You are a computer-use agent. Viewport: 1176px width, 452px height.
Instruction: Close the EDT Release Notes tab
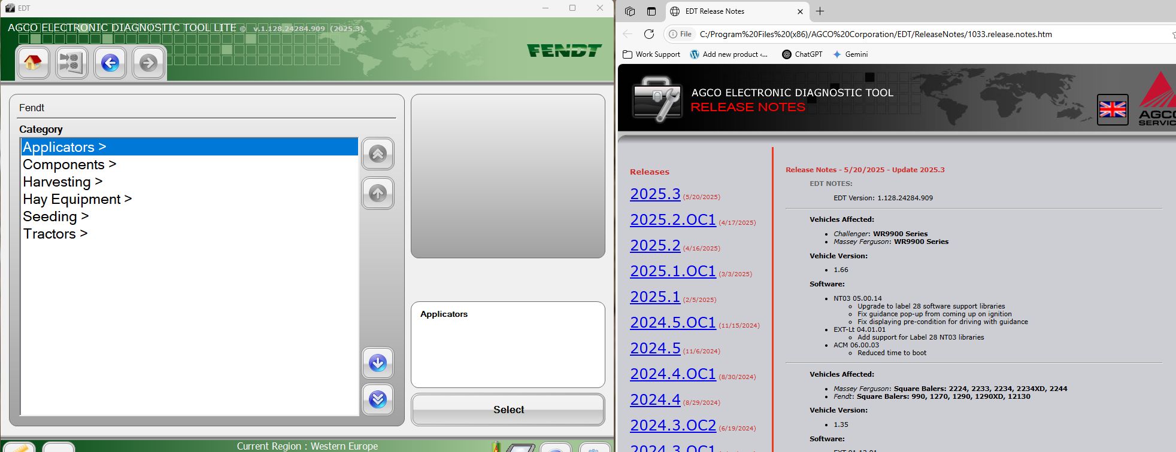point(800,11)
